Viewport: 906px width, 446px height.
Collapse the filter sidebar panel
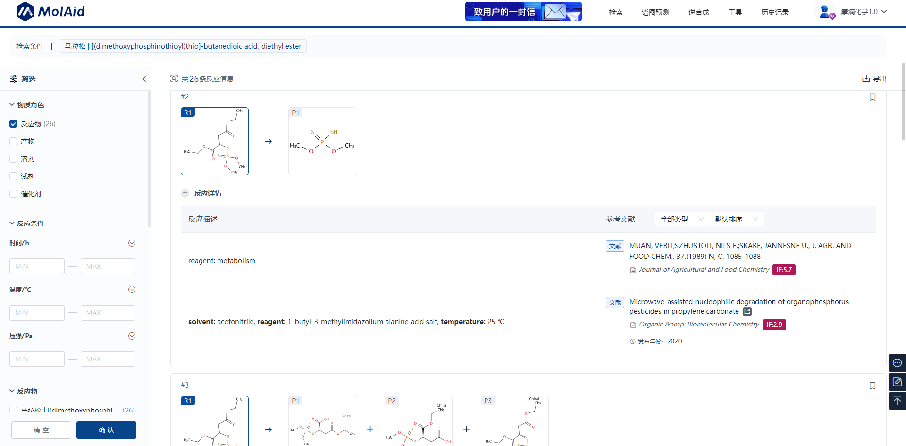point(144,79)
